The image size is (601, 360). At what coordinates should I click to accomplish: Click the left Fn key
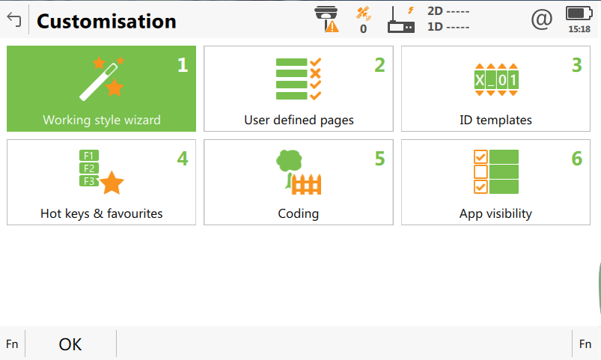point(12,344)
